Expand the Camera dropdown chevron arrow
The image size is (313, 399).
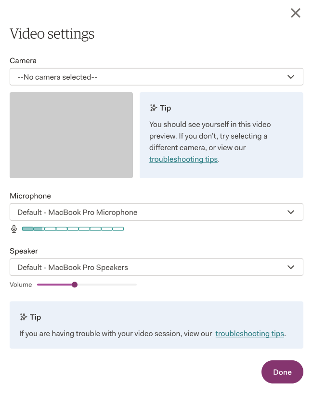291,77
